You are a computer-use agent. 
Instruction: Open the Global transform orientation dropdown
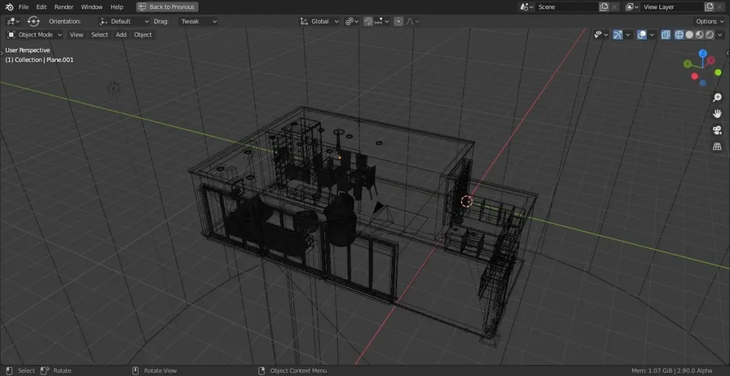coord(320,21)
